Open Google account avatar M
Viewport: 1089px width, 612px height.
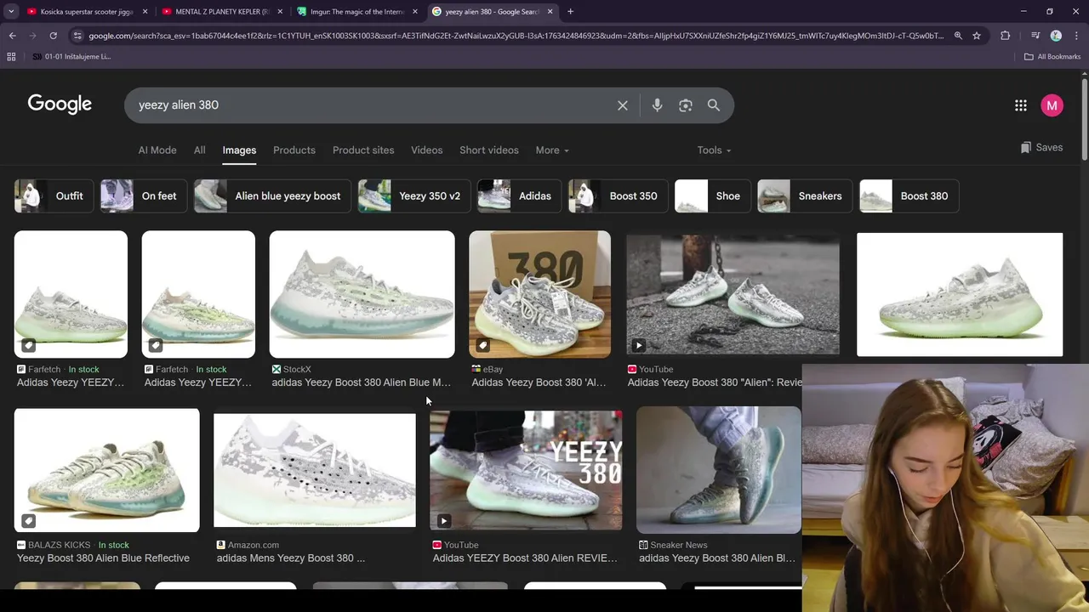(1052, 105)
